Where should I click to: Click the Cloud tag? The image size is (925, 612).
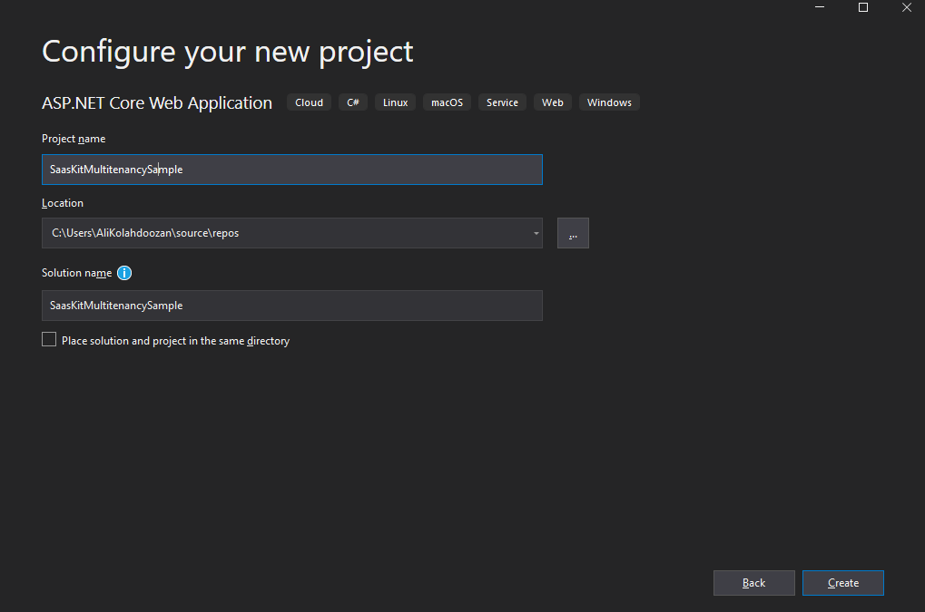309,102
